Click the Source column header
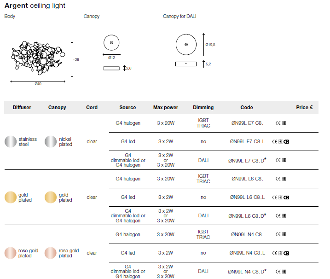 127,107
